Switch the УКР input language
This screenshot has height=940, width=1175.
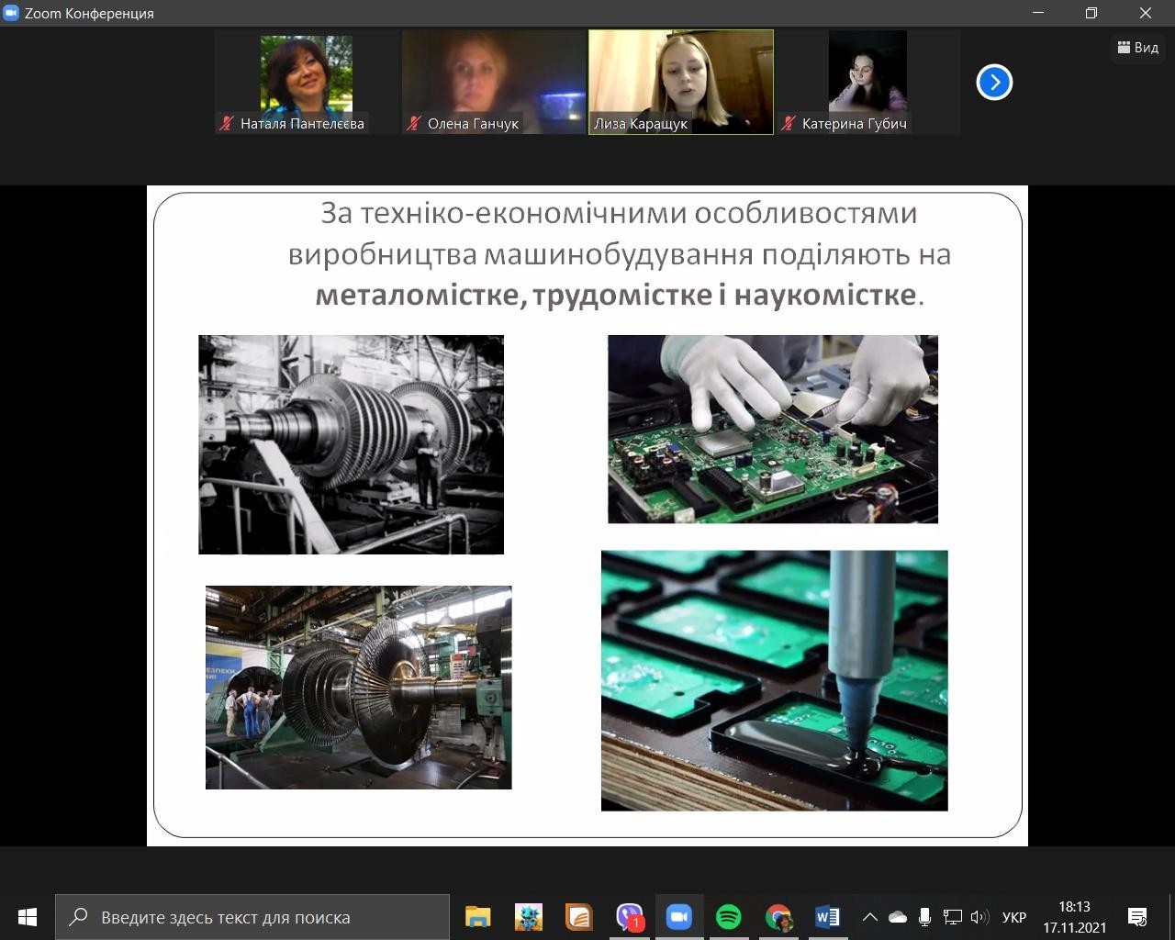coord(1014,917)
